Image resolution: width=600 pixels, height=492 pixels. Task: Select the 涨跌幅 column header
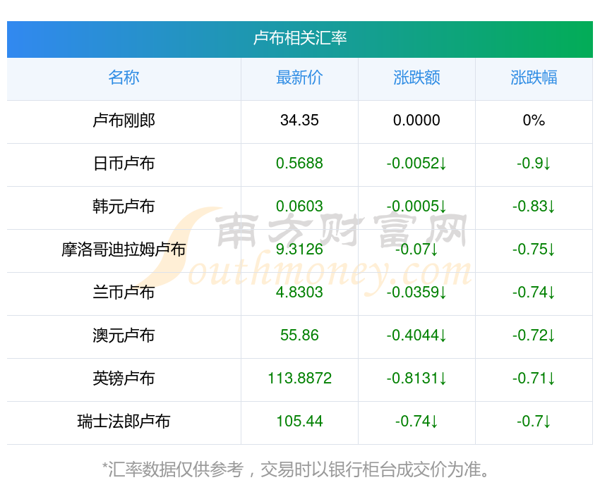534,78
